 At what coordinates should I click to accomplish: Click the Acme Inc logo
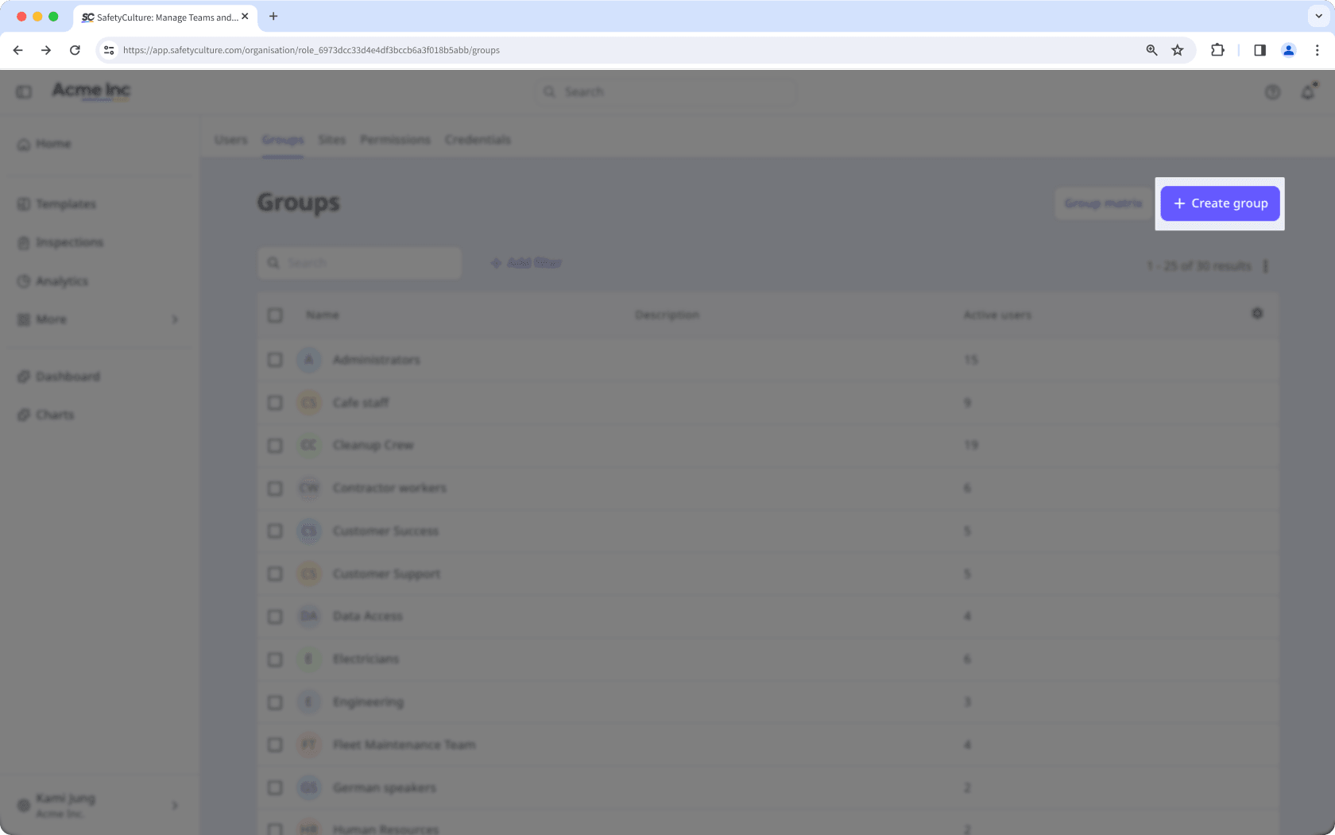pos(91,91)
